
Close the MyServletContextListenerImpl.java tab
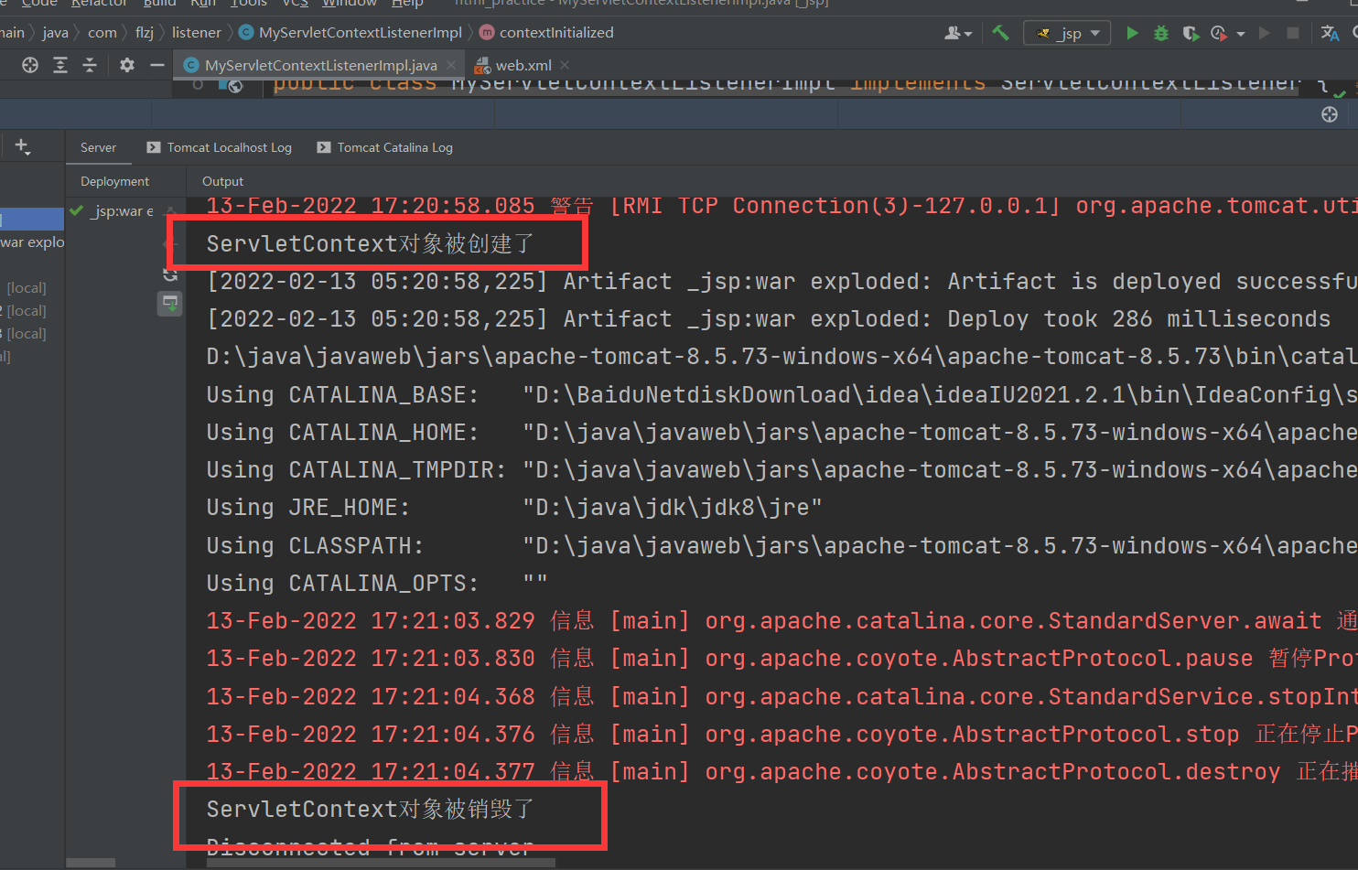[x=451, y=65]
